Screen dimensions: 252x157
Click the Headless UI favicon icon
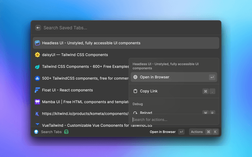(37, 43)
